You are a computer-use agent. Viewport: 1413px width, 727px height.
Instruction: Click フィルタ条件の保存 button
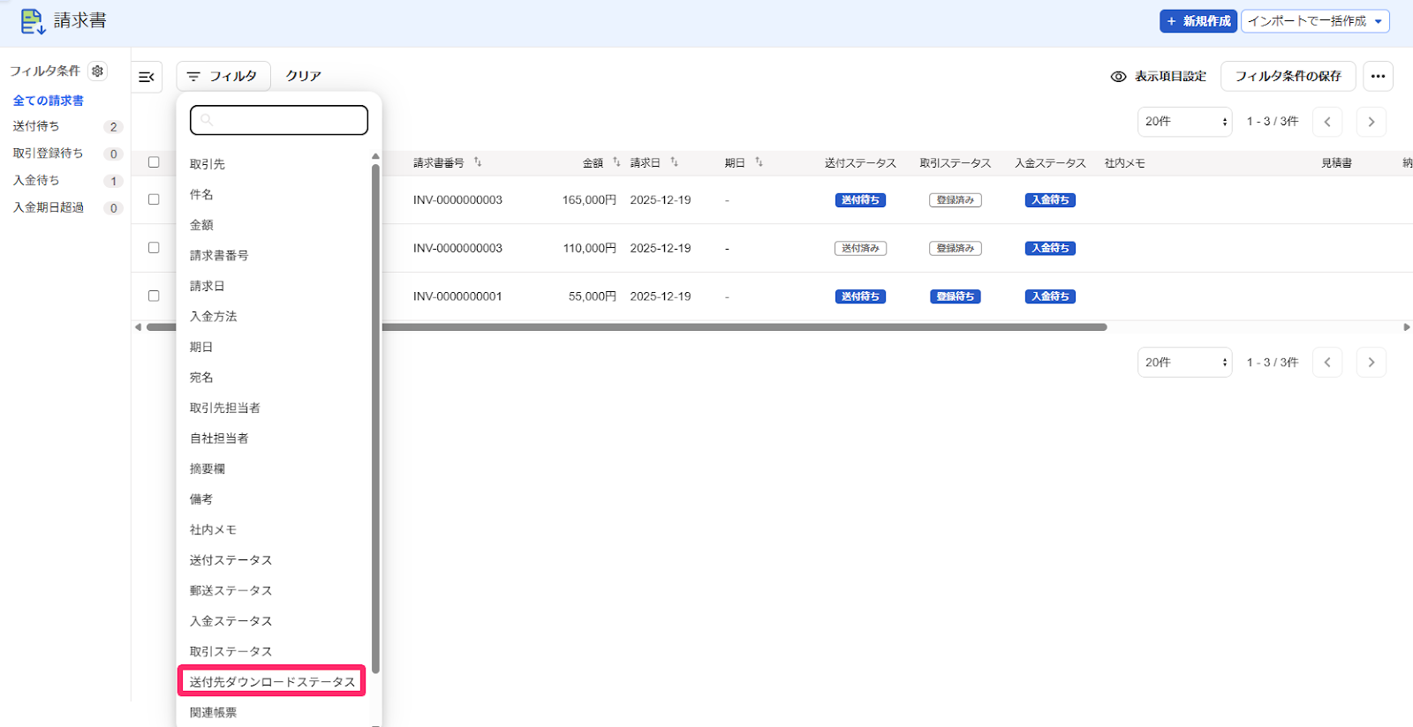coord(1288,77)
